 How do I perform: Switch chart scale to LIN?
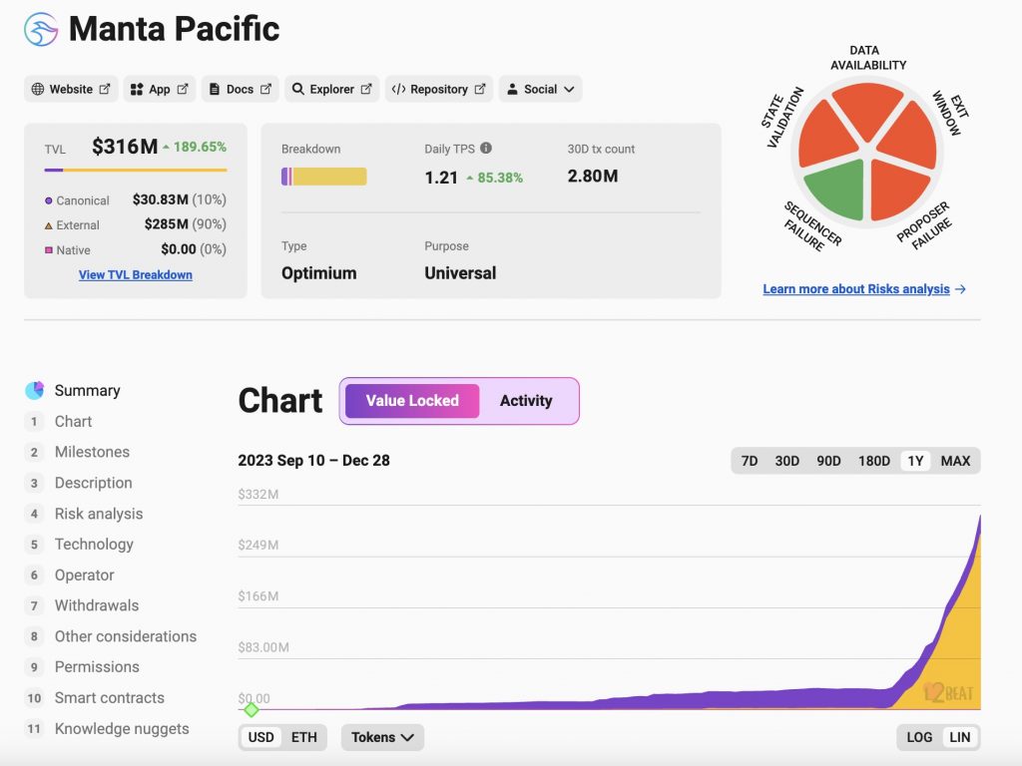click(959, 737)
